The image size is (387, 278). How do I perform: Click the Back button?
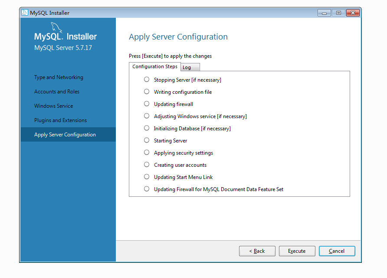(x=257, y=251)
